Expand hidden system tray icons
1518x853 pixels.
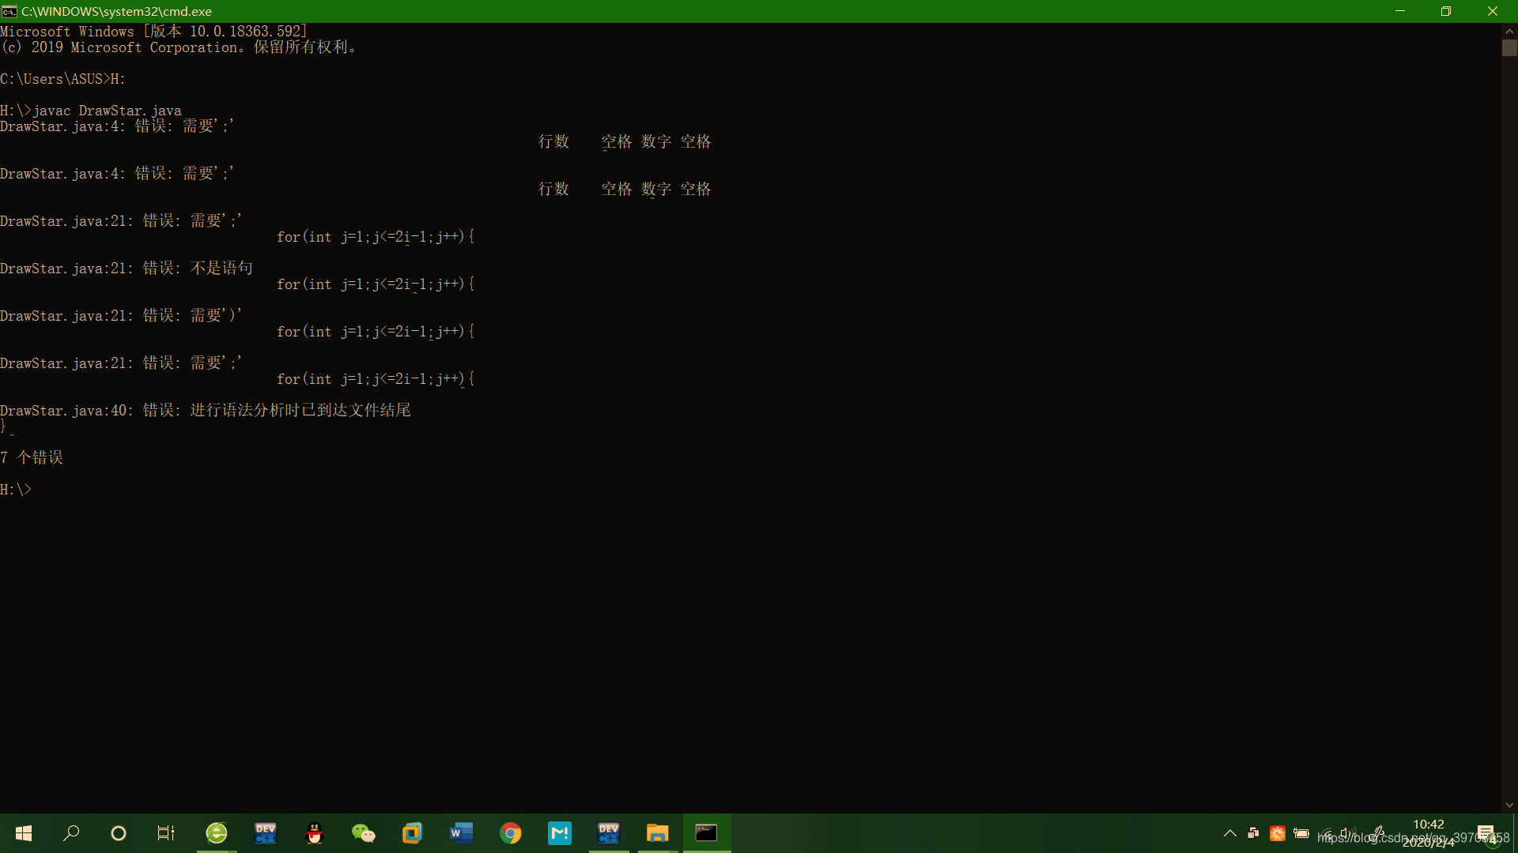(x=1229, y=833)
